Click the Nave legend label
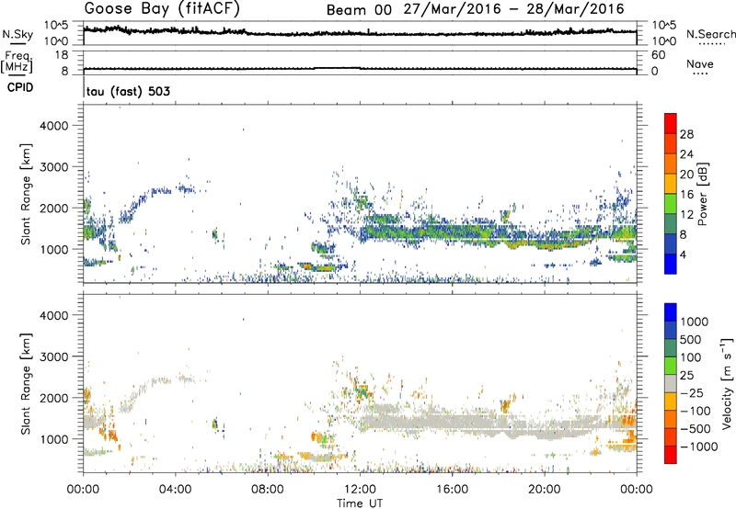 coord(700,64)
